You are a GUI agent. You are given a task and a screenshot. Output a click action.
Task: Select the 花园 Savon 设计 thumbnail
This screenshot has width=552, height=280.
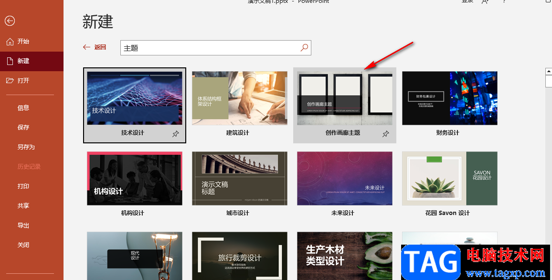449,179
